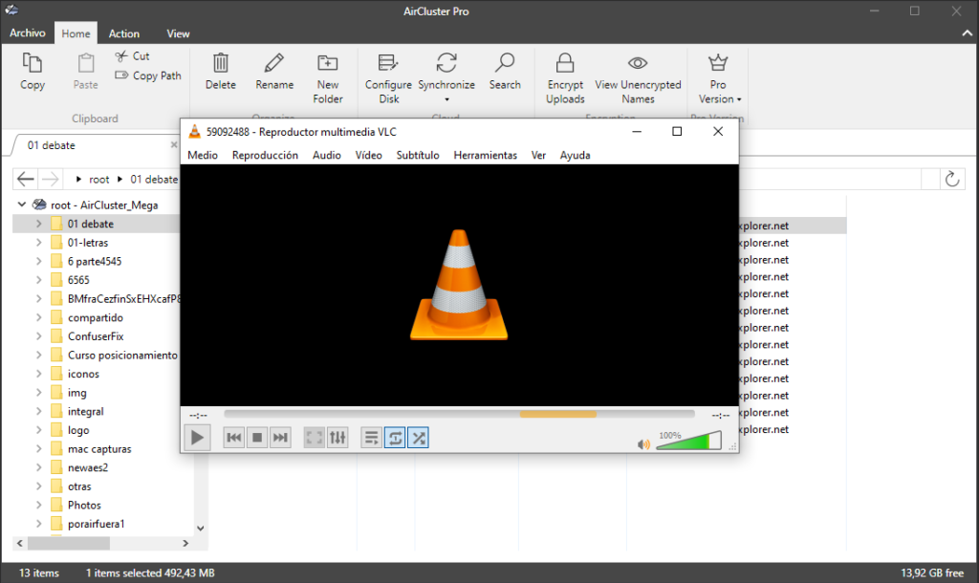Click VLC elapsed time label

(x=199, y=415)
